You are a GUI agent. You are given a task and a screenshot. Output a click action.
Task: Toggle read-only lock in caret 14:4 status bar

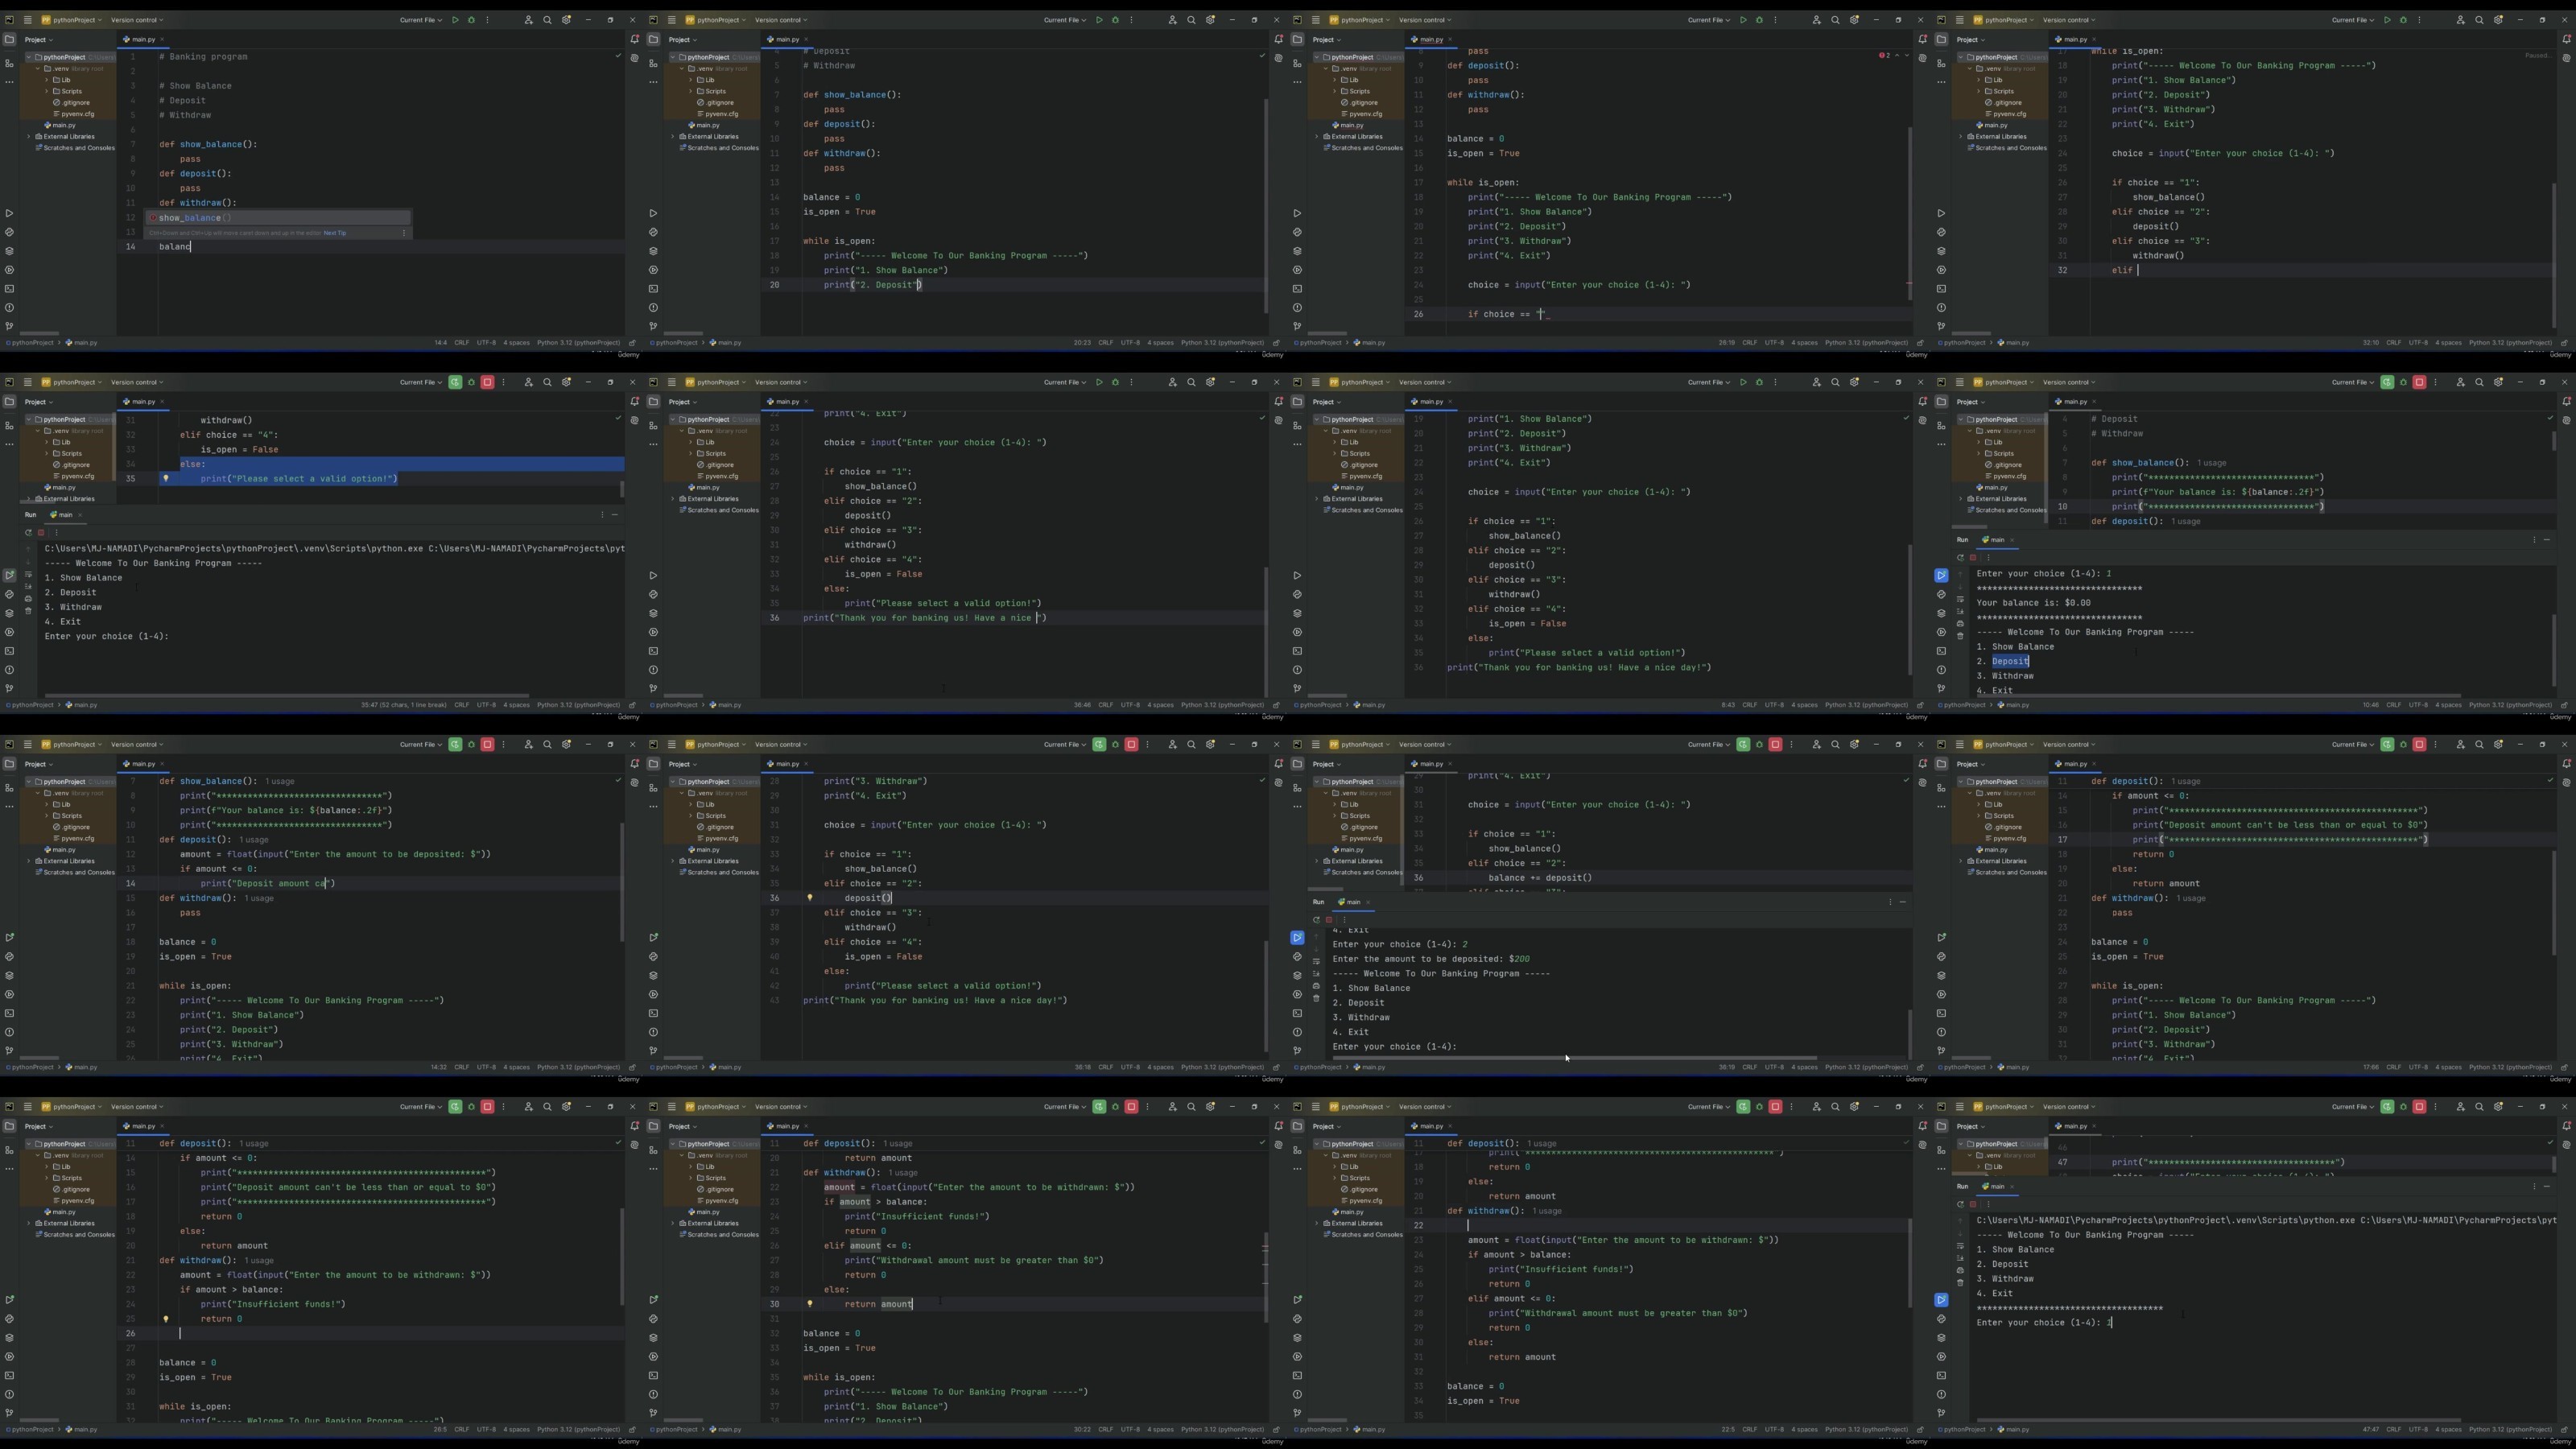click(x=632, y=343)
